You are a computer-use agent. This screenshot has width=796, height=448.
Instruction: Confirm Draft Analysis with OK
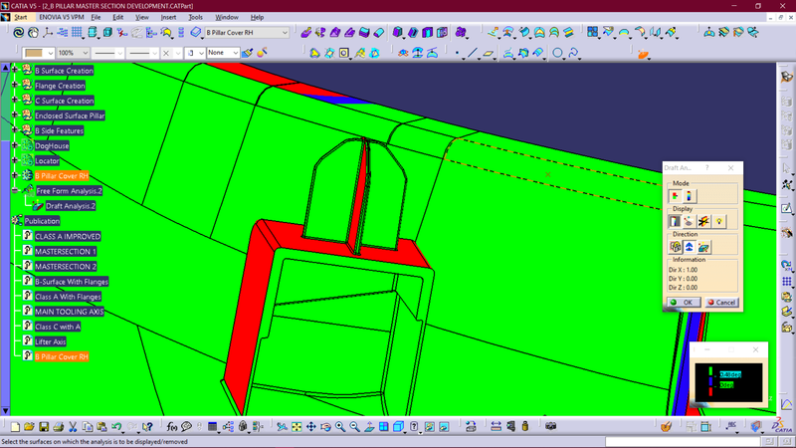(x=684, y=303)
